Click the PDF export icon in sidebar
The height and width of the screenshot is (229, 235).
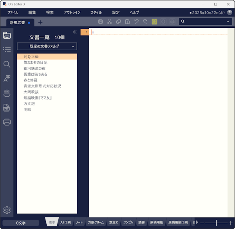(7, 108)
